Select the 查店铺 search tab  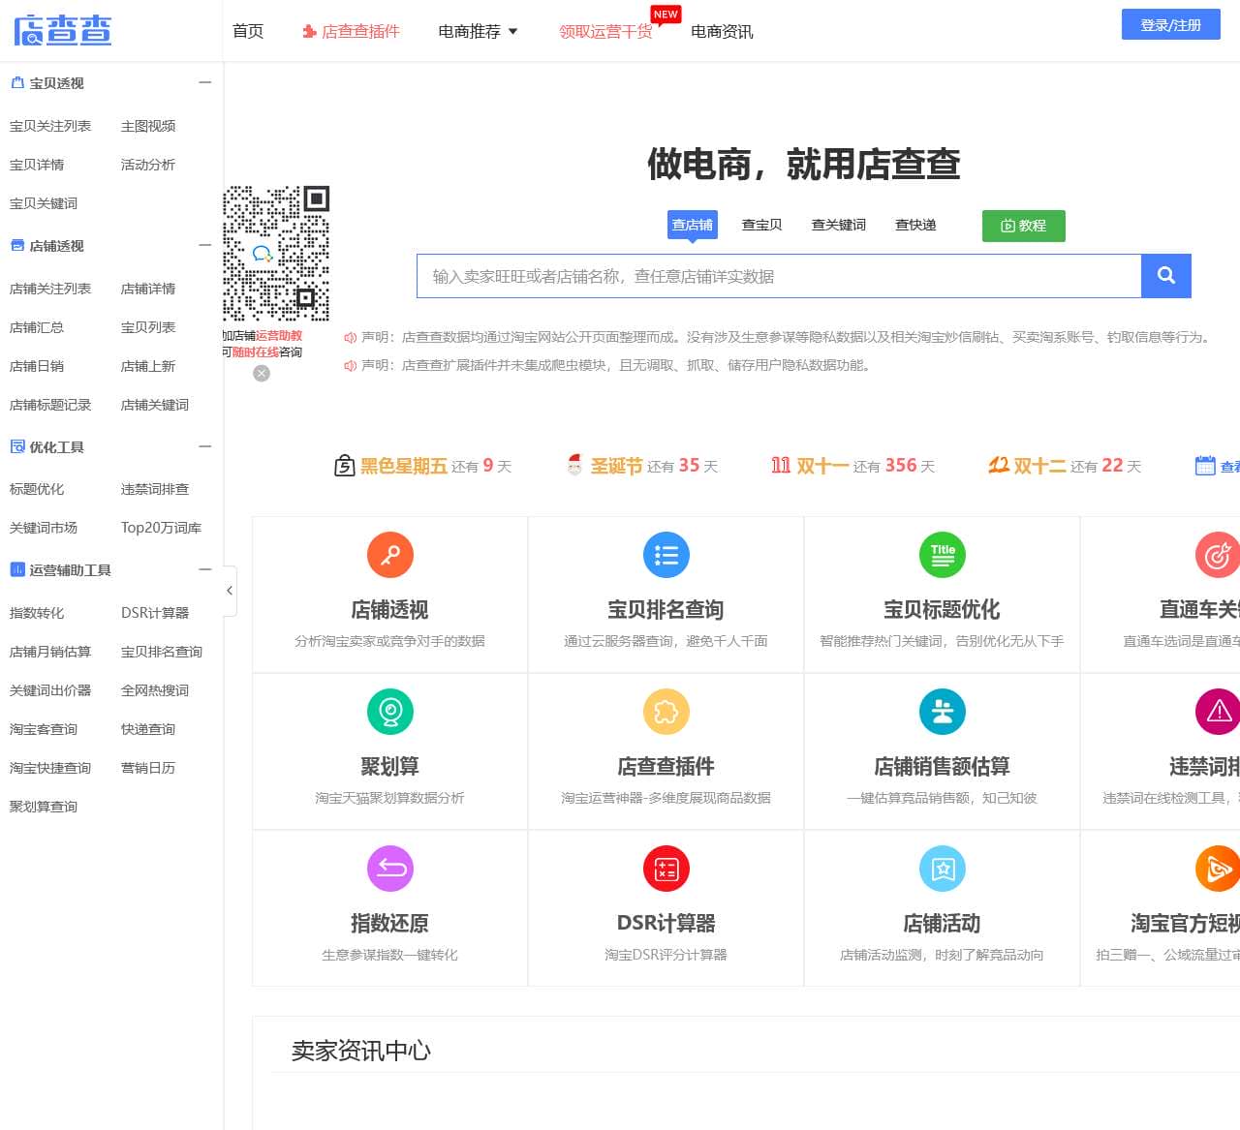pyautogui.click(x=693, y=225)
